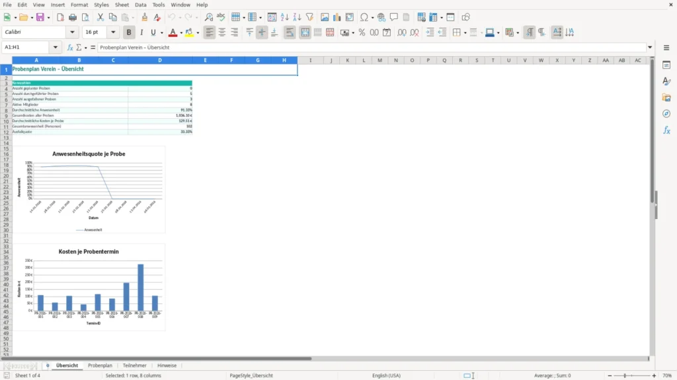Cut selection with scissors icon

click(x=100, y=17)
